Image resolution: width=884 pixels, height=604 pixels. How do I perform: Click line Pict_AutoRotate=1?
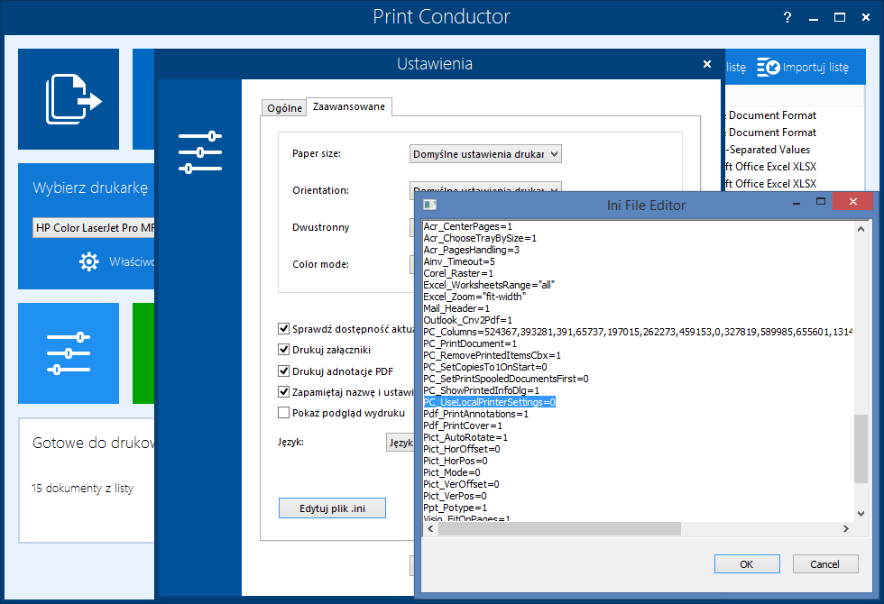pos(465,437)
